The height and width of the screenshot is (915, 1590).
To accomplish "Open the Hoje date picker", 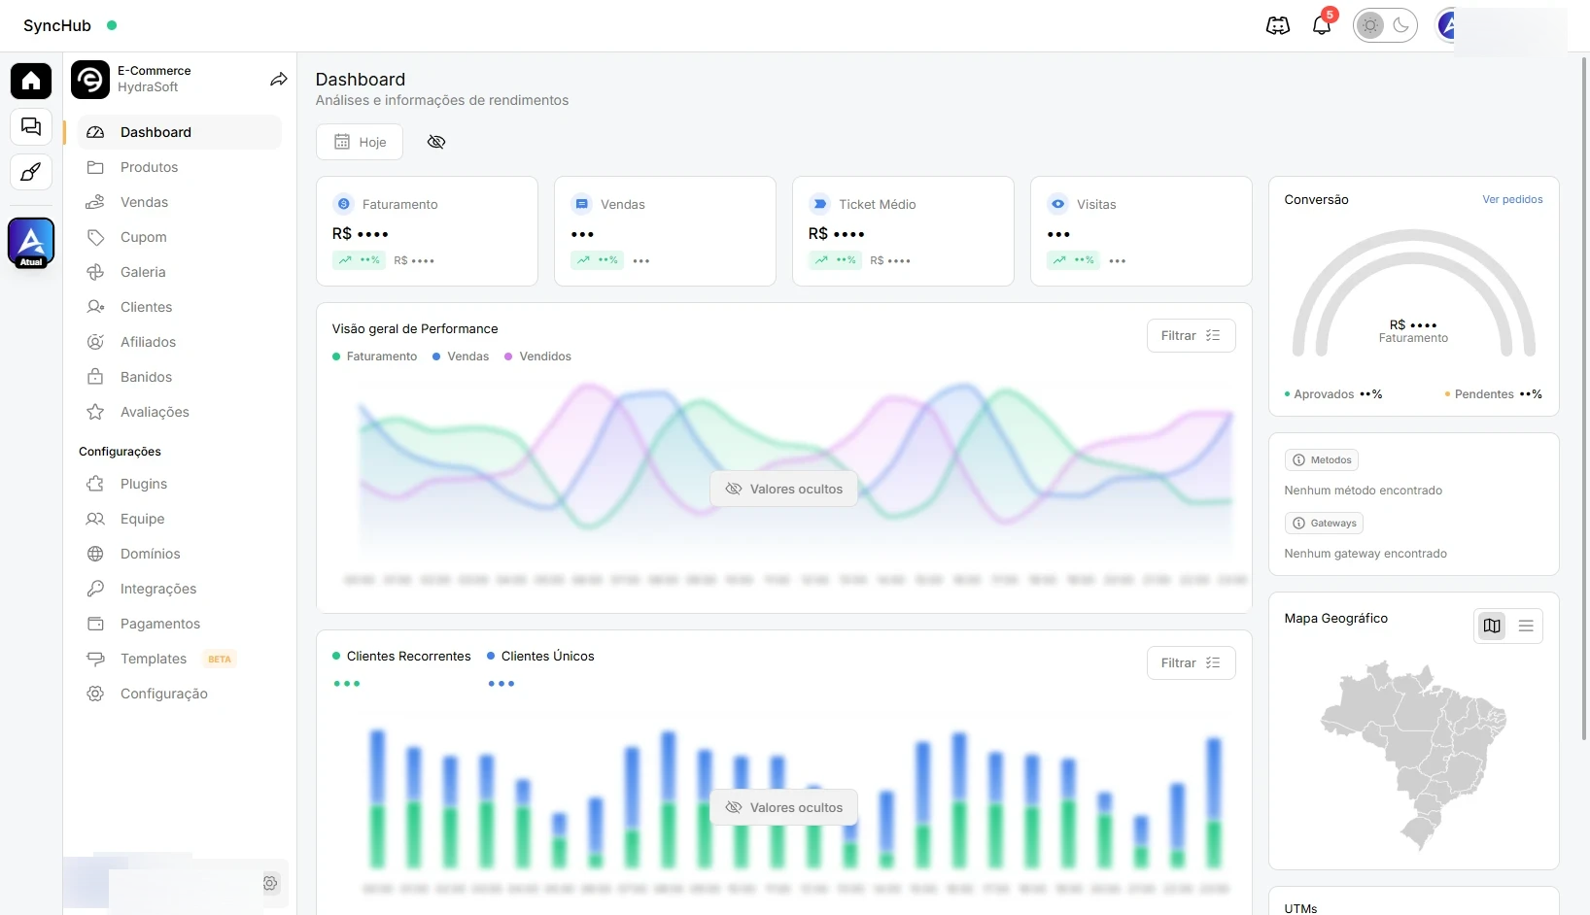I will 360,142.
